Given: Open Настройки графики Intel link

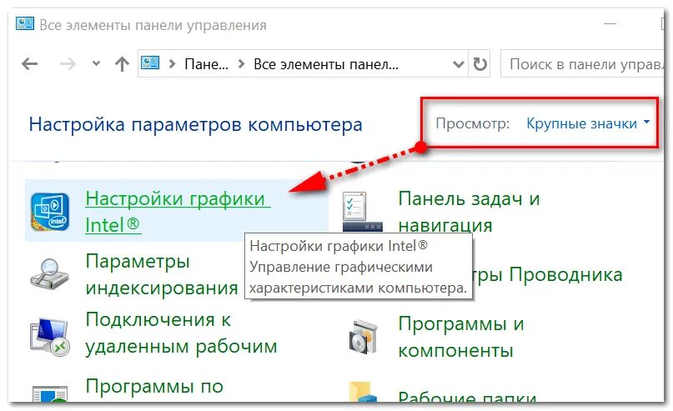Looking at the screenshot, I should (178, 212).
